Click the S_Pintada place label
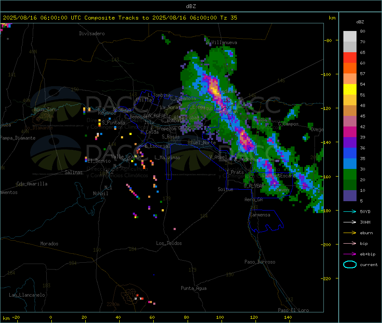The width and height of the screenshot is (382, 323). [x=113, y=123]
